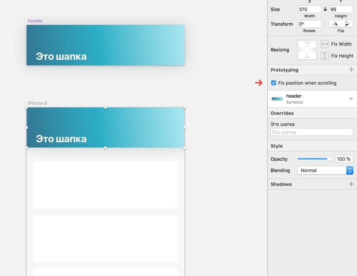Toggle the Fix Height icon
Viewport: 357px width, 276px height.
tap(325, 56)
